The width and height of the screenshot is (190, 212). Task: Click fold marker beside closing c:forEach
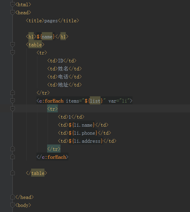click(12, 157)
